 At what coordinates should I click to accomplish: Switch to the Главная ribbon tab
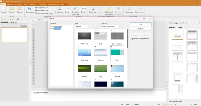pos(10,4)
